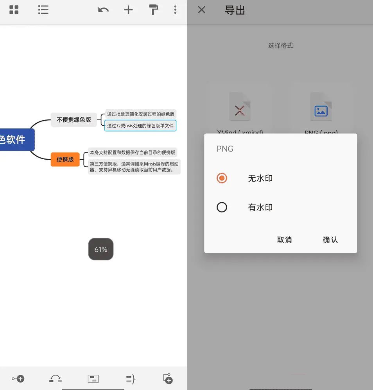The image size is (373, 390).
Task: Add a floating topic with the bottom-right icon
Action: (167, 378)
